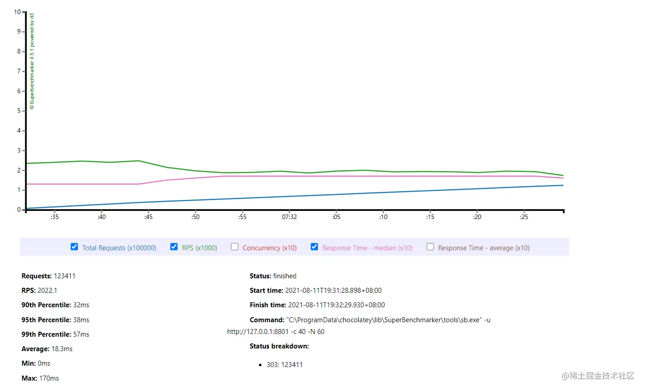Screen dimensions: 645x391
Task: Click the Concurrency (x10) legend label
Action: click(270, 248)
